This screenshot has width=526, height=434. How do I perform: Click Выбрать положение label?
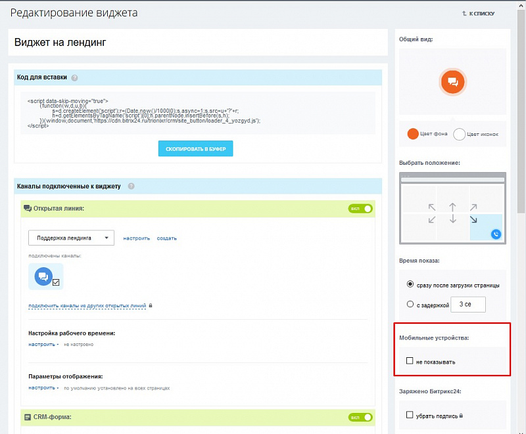click(x=429, y=163)
